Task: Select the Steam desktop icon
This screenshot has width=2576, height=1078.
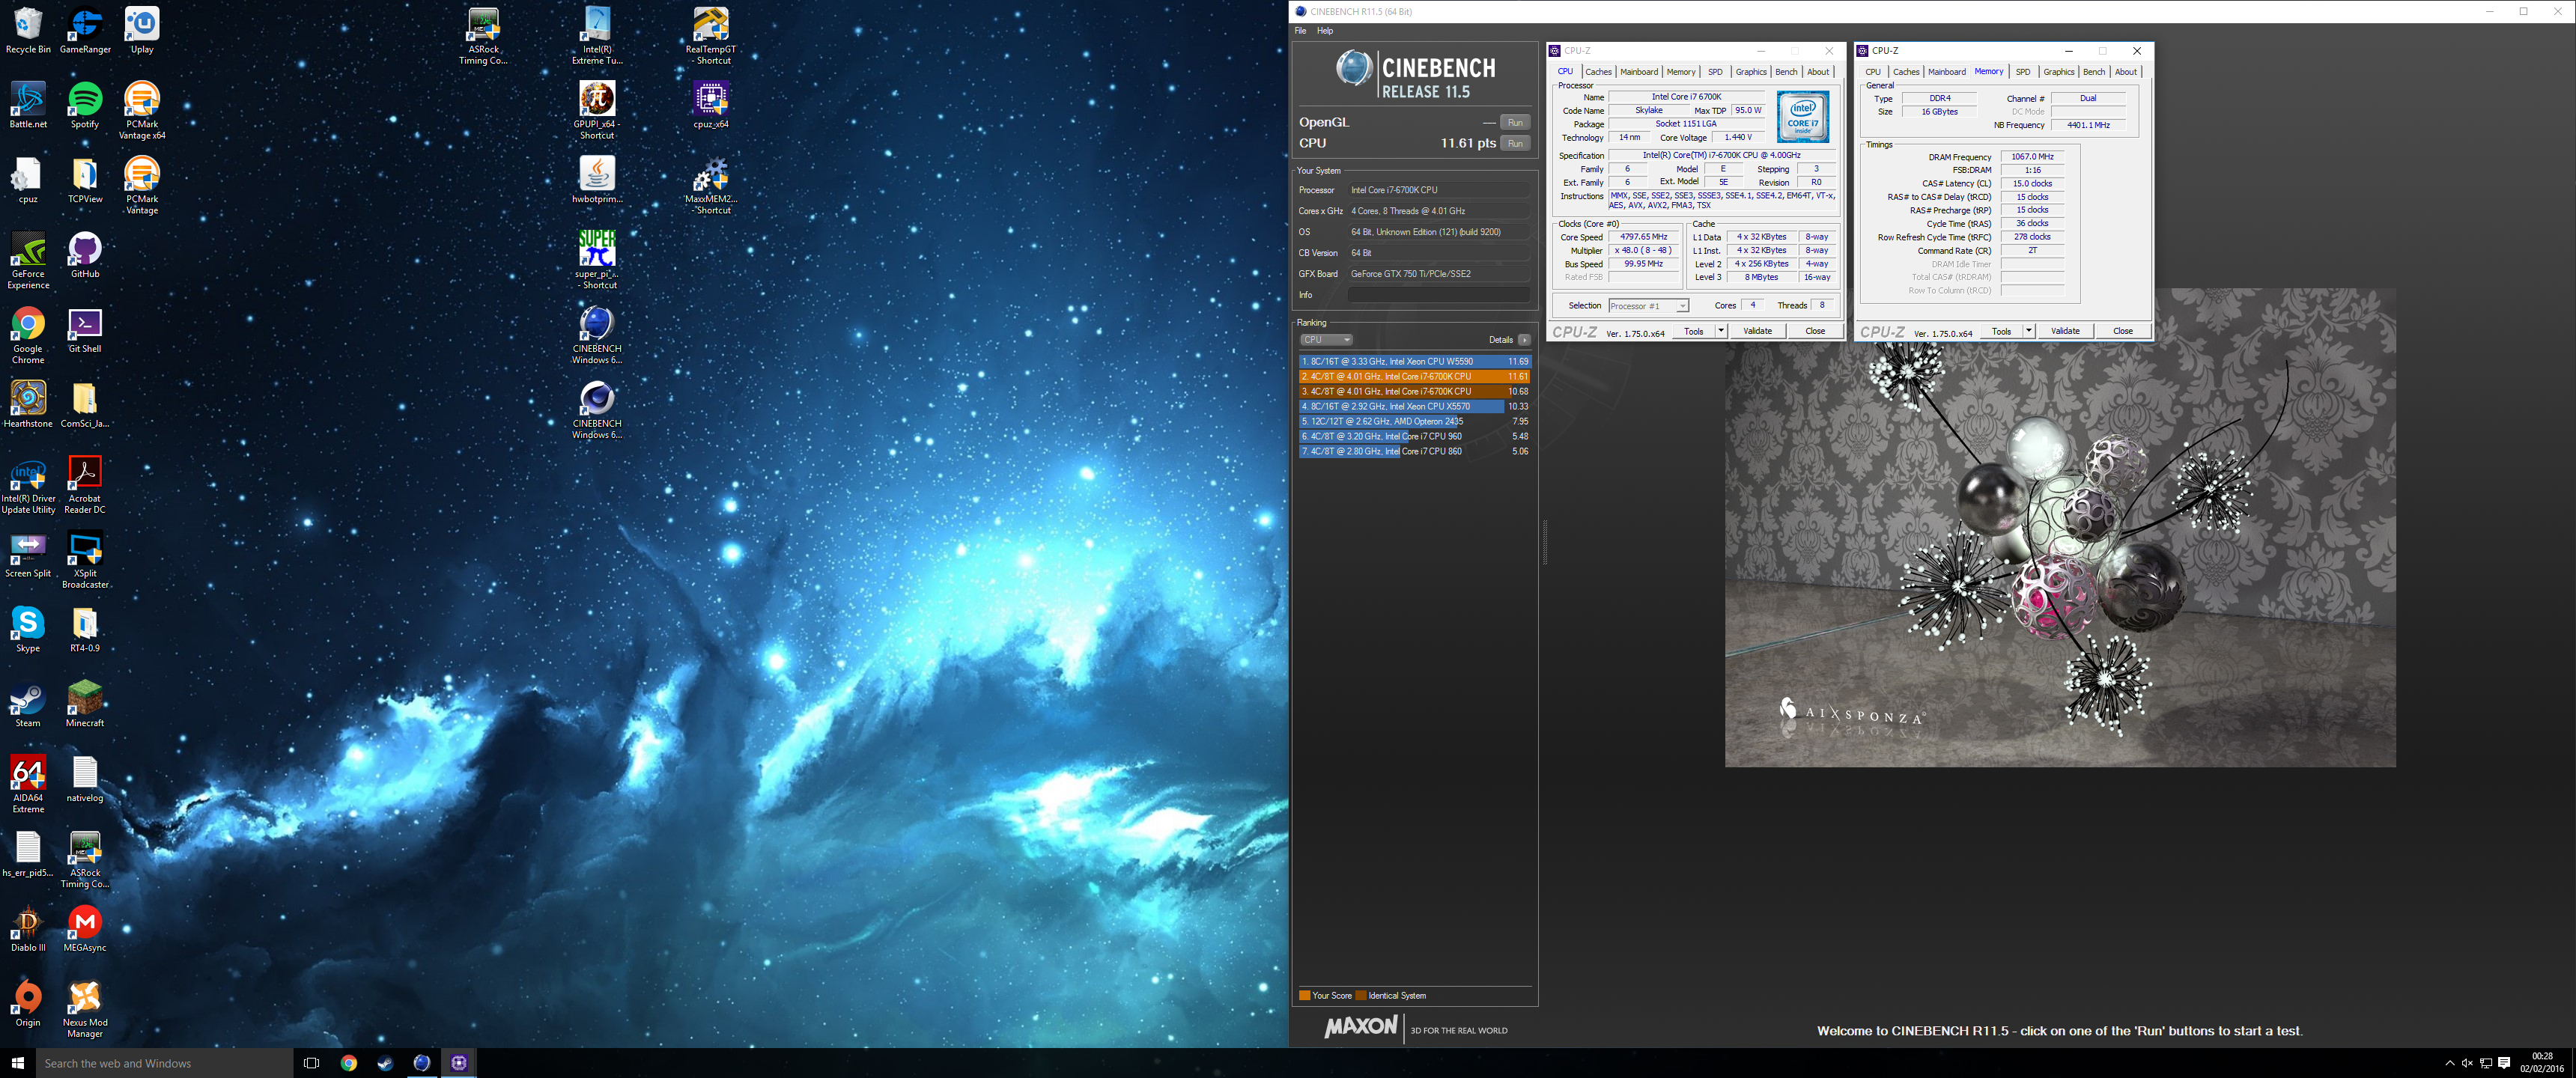Action: click(28, 704)
